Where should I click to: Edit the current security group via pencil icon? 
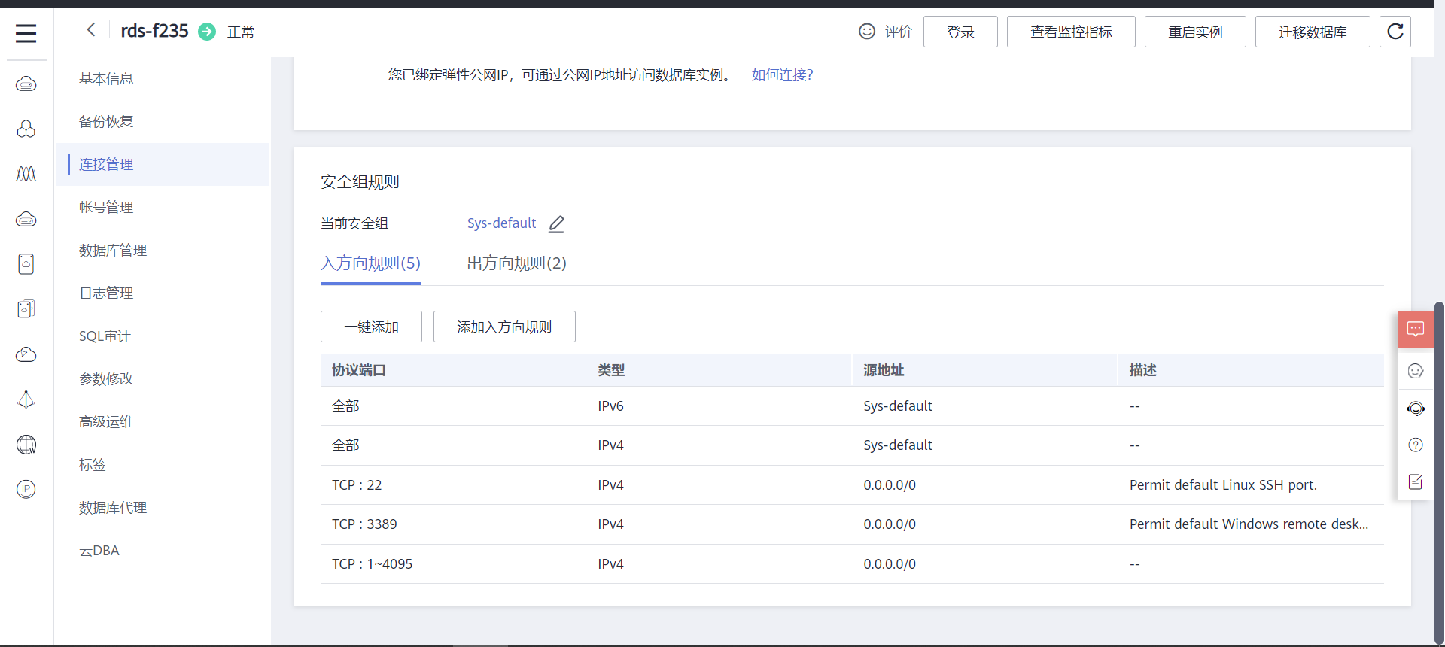556,224
